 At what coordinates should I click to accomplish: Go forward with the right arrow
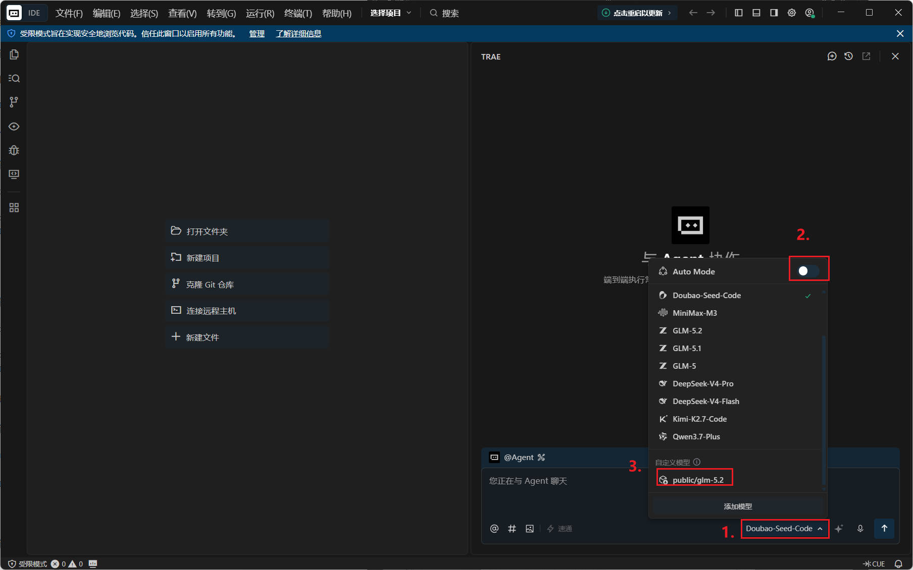(x=711, y=13)
